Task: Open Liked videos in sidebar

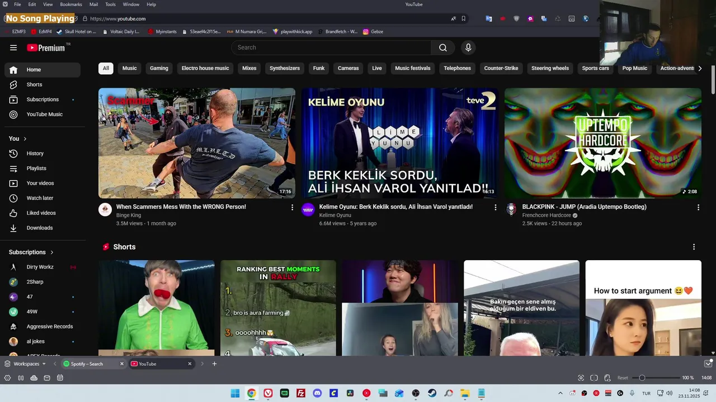Action: point(43,213)
